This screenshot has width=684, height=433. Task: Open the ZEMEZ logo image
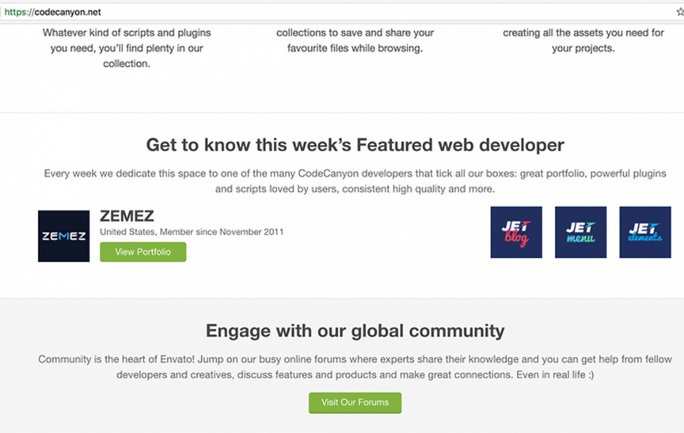tap(63, 236)
